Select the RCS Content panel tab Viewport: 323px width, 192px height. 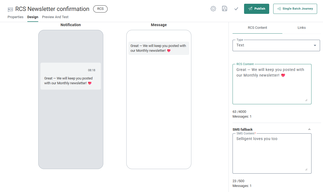257,28
